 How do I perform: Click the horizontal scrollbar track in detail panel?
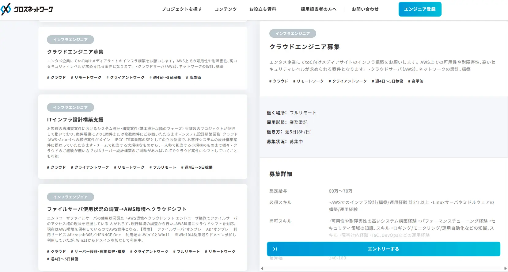384,269
